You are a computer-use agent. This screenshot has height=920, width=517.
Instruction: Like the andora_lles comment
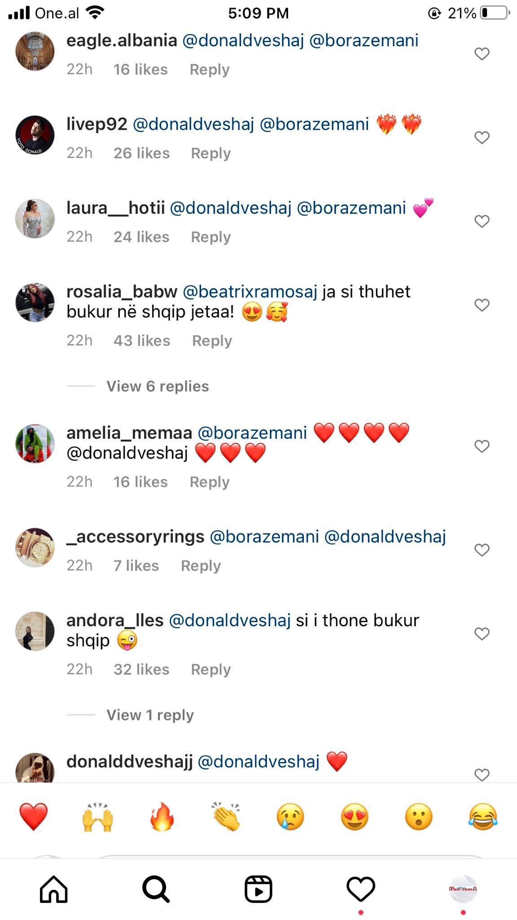[482, 633]
